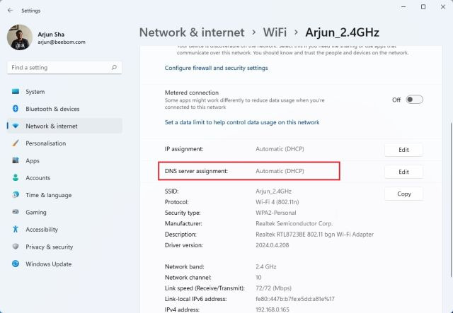Image resolution: width=453 pixels, height=313 pixels.
Task: Navigate to Accounts settings
Action: [x=64, y=178]
